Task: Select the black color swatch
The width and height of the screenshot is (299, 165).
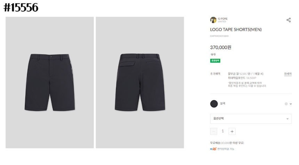Action: [x=214, y=104]
